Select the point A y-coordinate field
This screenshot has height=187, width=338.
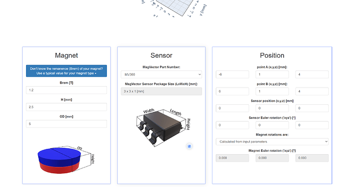click(x=272, y=74)
